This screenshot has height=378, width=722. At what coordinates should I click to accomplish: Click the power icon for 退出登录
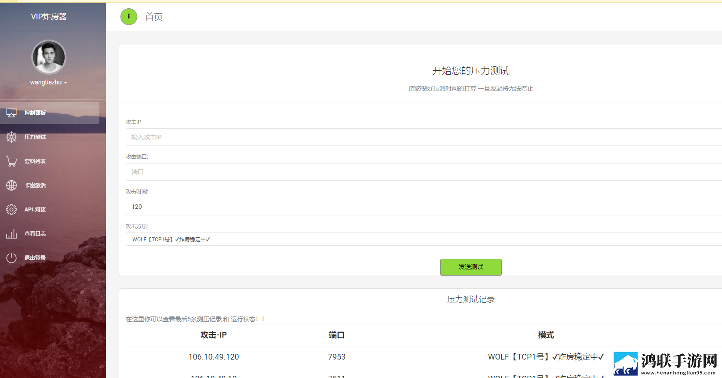11,258
